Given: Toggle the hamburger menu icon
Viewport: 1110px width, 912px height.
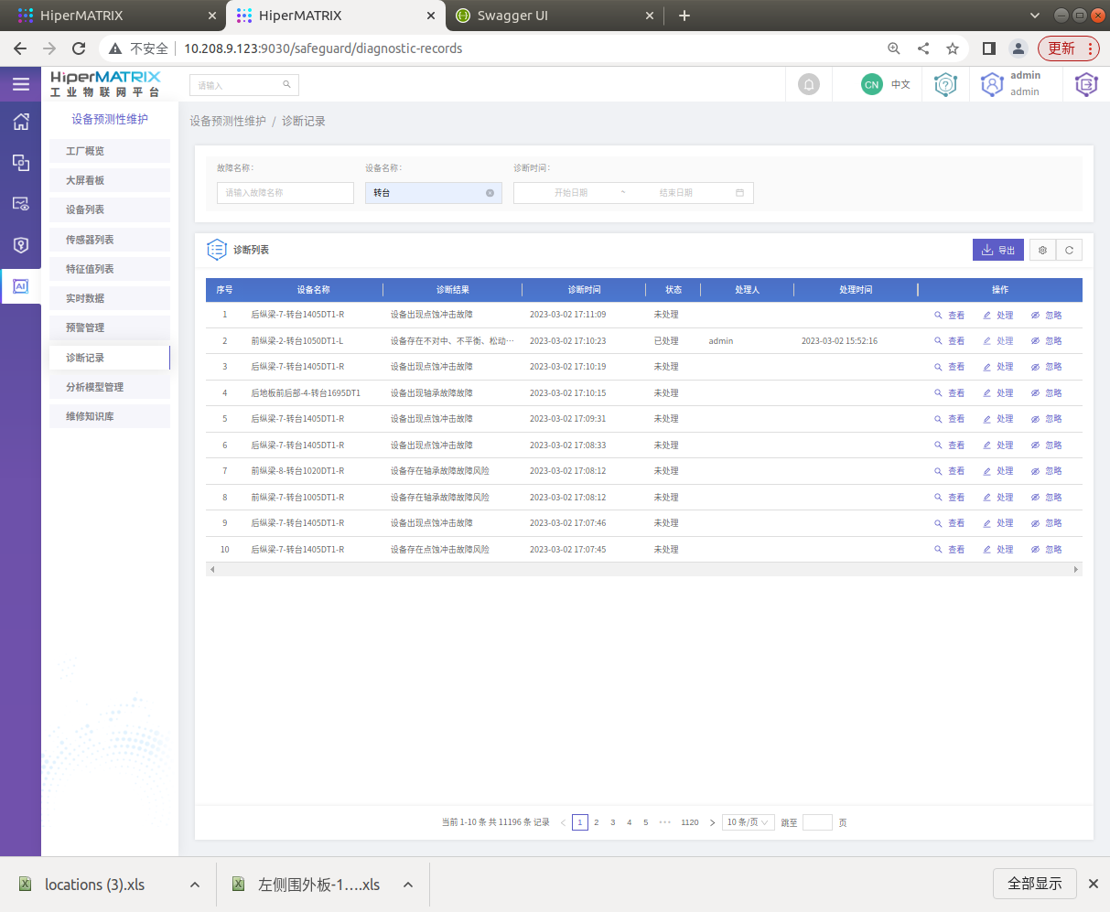Looking at the screenshot, I should click(20, 85).
